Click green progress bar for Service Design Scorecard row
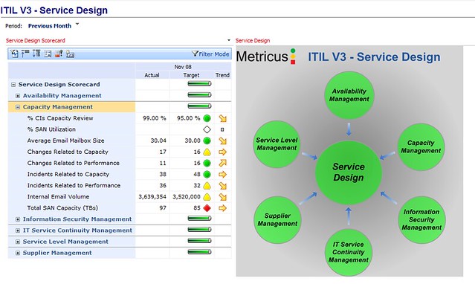Screen dimensions: 475x284 click(x=199, y=84)
